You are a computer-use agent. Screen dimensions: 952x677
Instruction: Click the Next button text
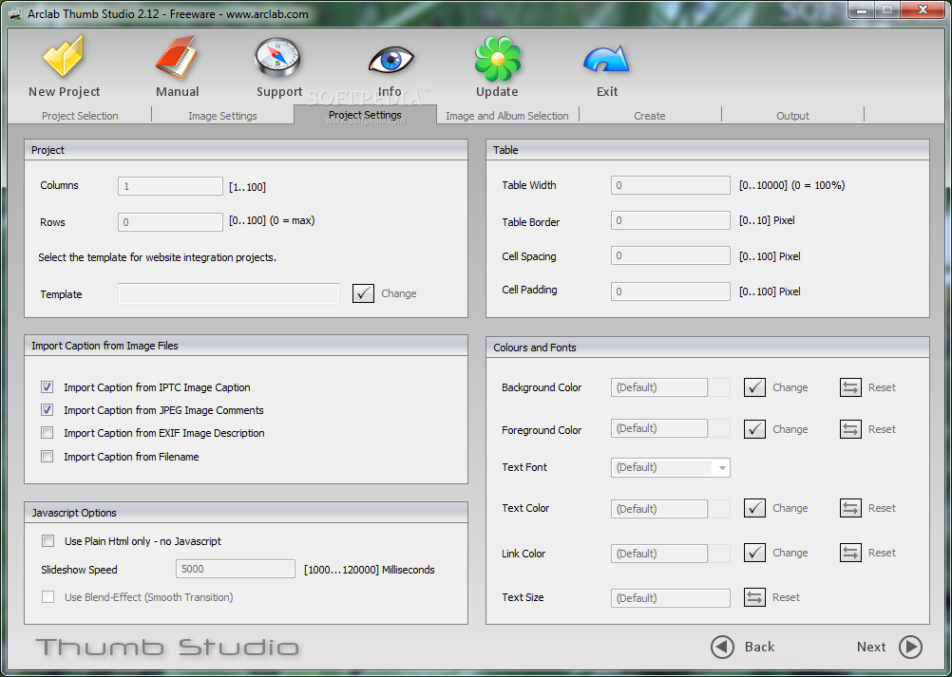tap(871, 647)
